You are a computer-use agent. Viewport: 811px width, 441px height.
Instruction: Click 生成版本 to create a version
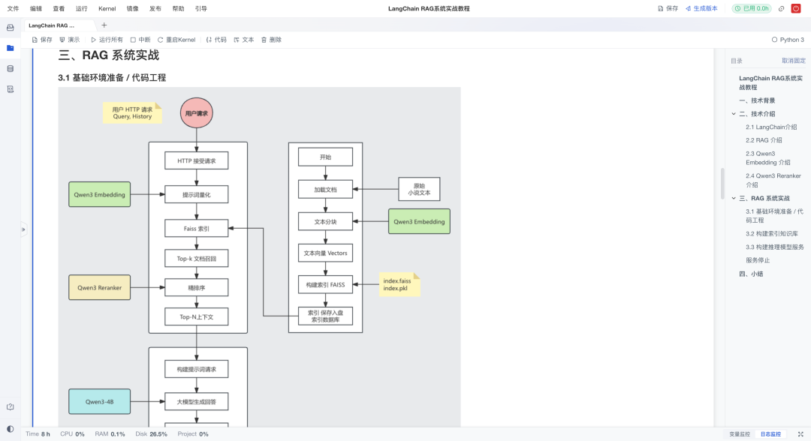click(701, 9)
